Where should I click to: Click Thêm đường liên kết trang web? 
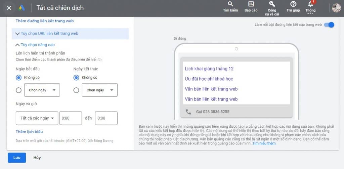click(45, 21)
